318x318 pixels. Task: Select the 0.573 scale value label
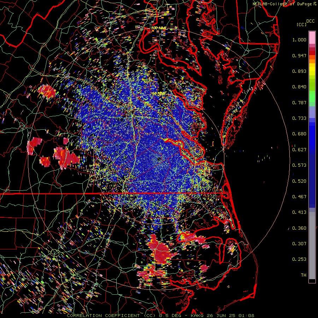tap(299, 165)
